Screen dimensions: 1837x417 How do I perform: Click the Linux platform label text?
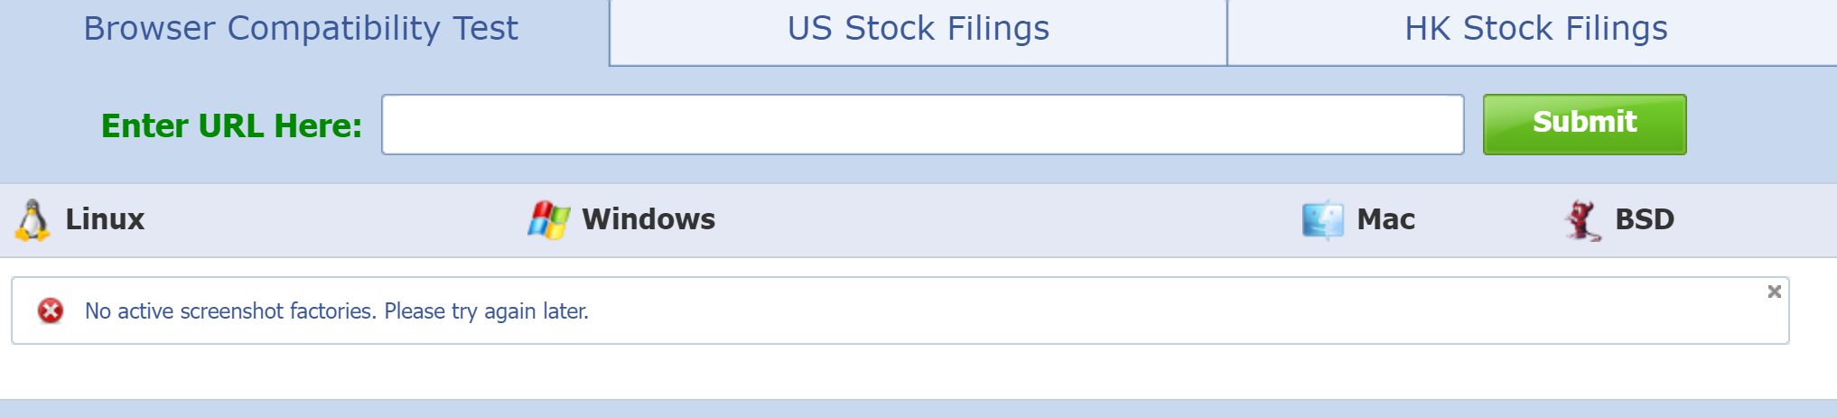tap(105, 219)
